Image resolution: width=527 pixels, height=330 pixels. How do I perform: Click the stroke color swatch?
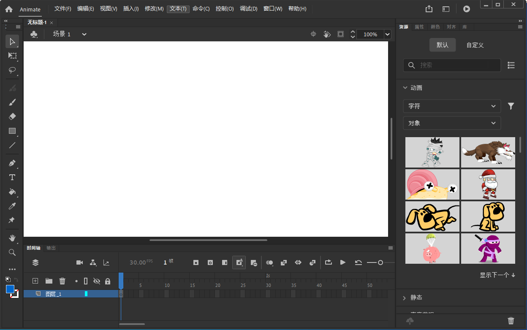(10, 289)
